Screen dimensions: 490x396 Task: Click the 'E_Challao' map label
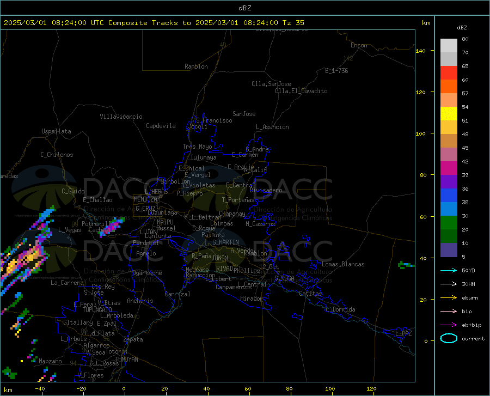97,200
